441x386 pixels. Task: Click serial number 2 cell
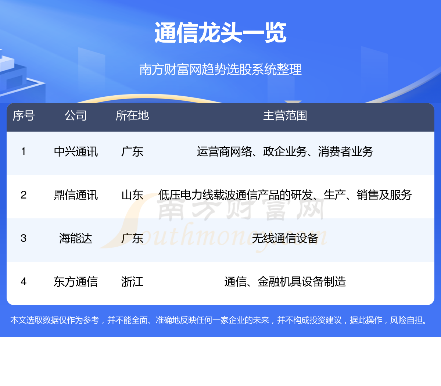point(24,195)
